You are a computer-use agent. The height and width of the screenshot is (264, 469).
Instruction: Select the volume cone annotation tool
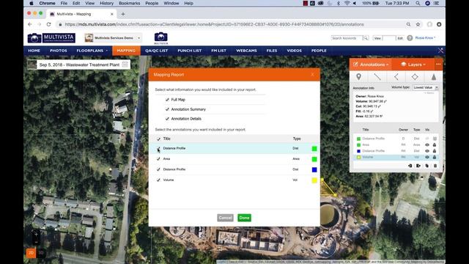434,77
